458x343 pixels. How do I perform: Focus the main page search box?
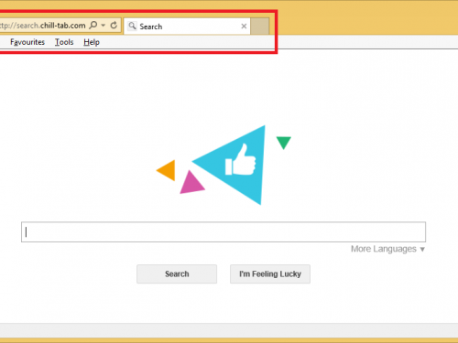[224, 232]
